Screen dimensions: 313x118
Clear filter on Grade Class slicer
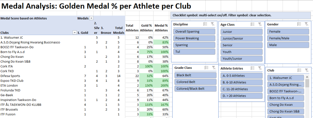pyautogui.click(x=214, y=68)
